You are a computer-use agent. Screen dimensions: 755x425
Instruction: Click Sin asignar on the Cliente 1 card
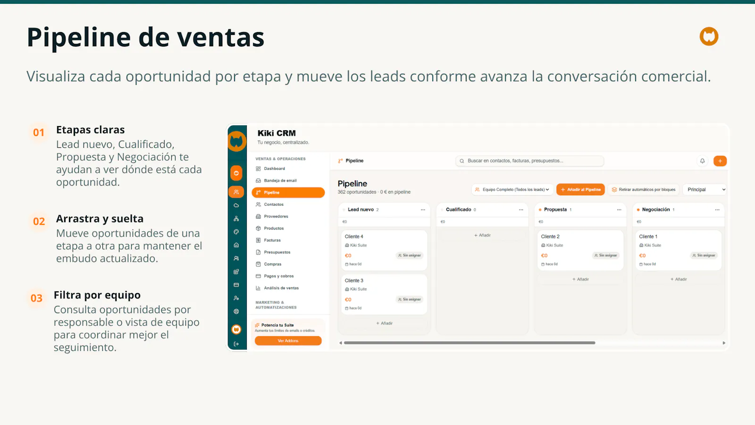(x=704, y=255)
